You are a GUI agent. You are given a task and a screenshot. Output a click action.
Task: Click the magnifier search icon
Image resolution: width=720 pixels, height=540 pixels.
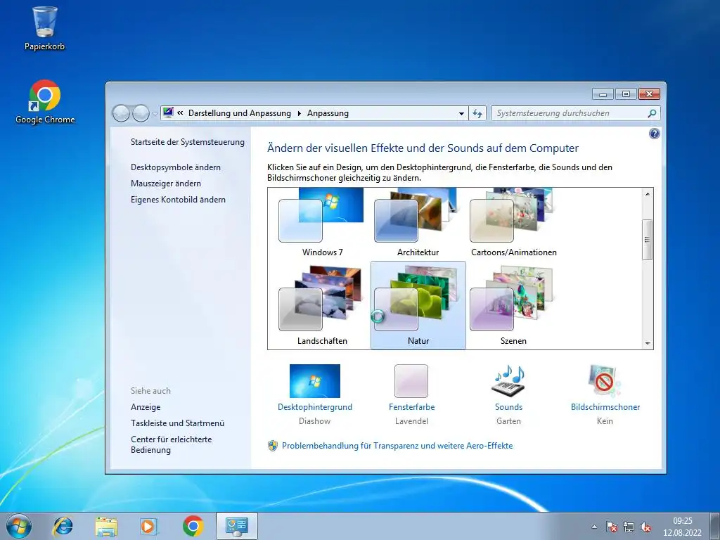click(x=652, y=113)
